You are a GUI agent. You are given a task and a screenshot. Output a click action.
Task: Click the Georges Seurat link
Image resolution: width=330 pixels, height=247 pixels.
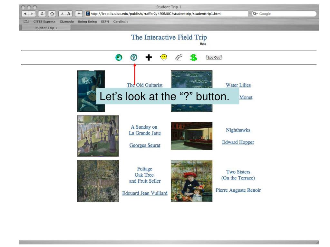point(145,145)
